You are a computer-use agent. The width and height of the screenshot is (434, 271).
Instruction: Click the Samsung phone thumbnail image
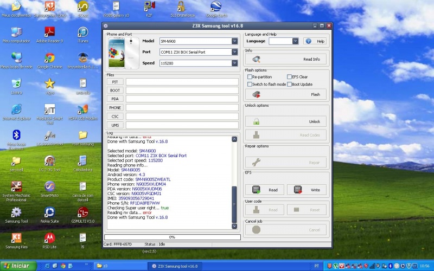tap(123, 53)
